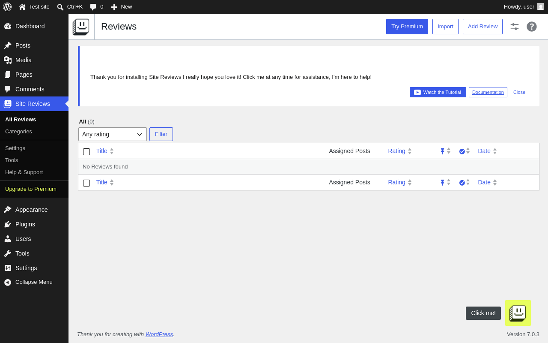The image size is (548, 343).
Task: Close the welcome notice
Action: [x=519, y=92]
